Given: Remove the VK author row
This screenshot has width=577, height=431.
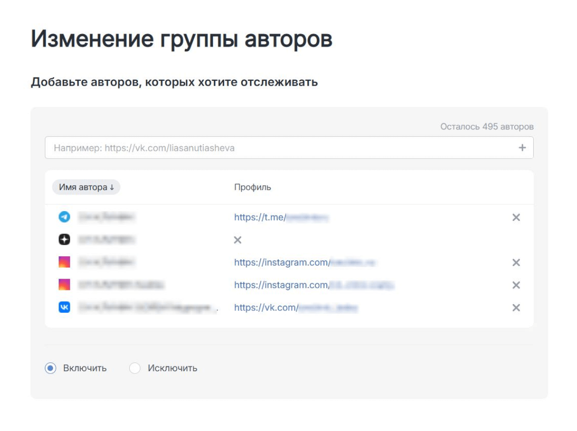Looking at the screenshot, I should [516, 307].
